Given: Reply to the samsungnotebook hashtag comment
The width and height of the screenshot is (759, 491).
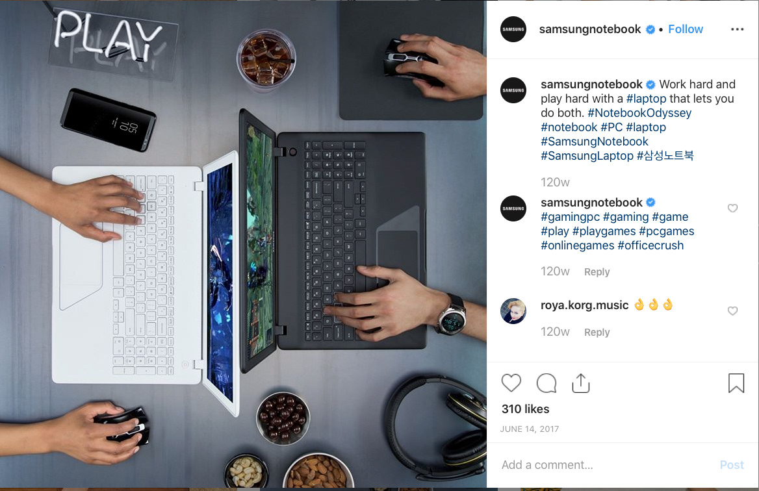Looking at the screenshot, I should point(597,272).
